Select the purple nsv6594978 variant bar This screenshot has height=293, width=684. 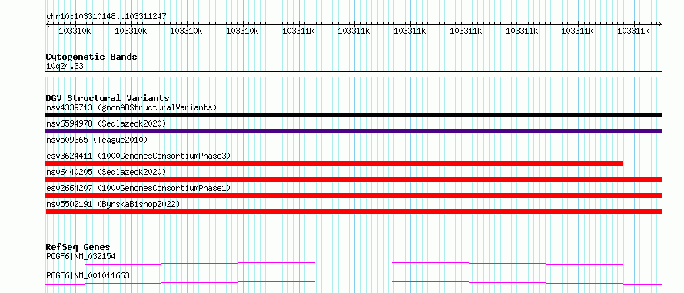click(354, 131)
